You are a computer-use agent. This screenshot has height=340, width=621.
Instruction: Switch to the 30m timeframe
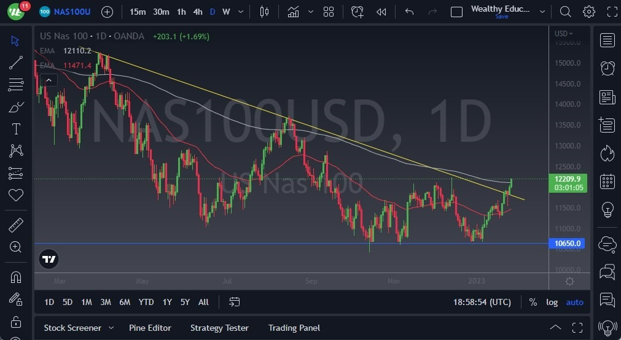[161, 12]
